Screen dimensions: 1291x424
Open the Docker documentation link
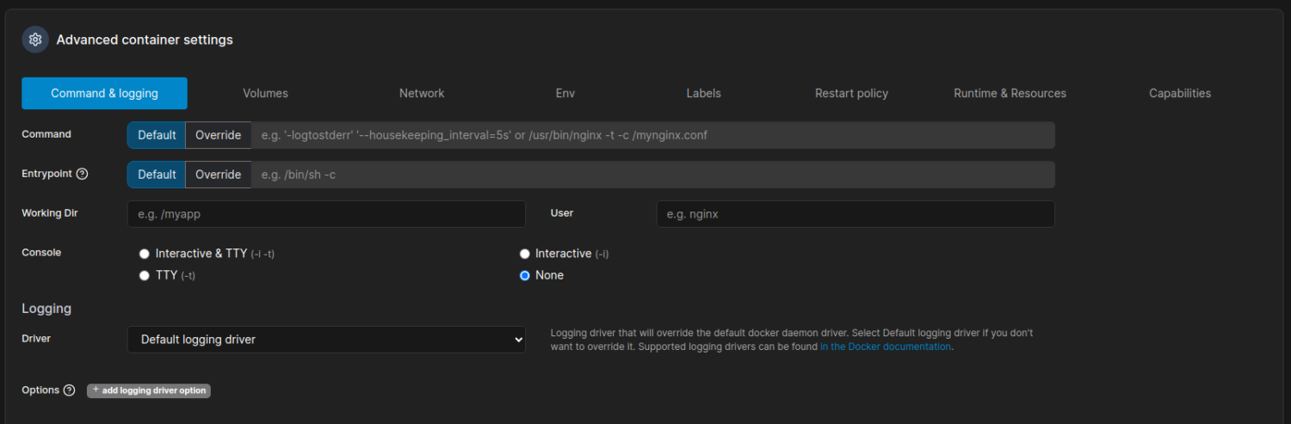tap(886, 347)
